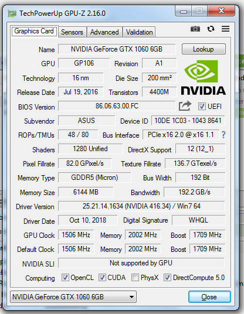Click the Release Date field Jul 19, 2016

click(81, 92)
